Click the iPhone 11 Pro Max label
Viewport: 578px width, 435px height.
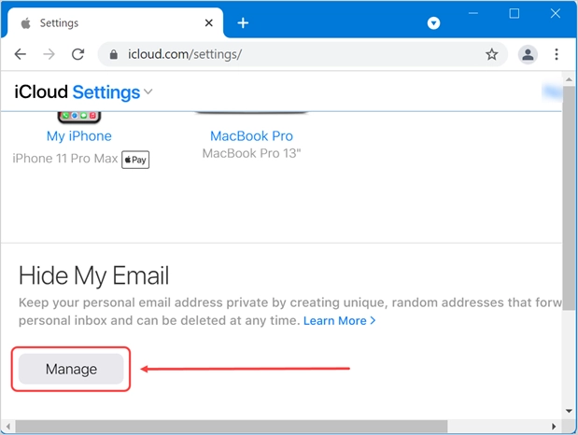tap(64, 159)
